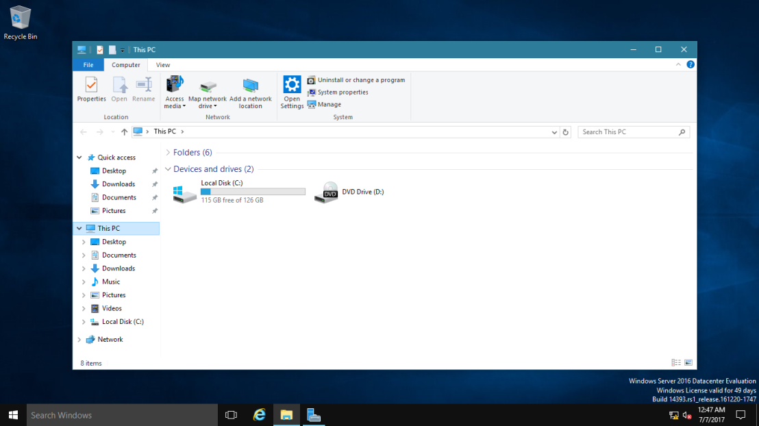Open the File menu tab
759x426 pixels.
coord(88,65)
